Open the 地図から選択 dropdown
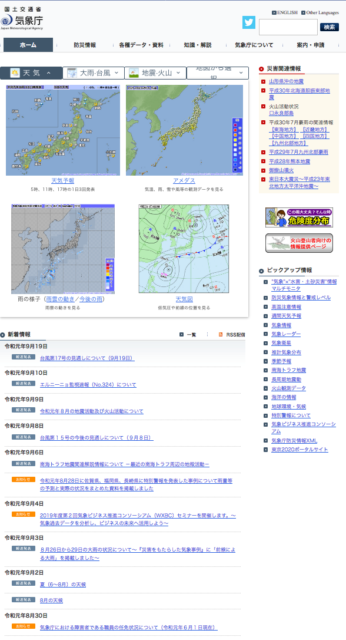 (218, 73)
